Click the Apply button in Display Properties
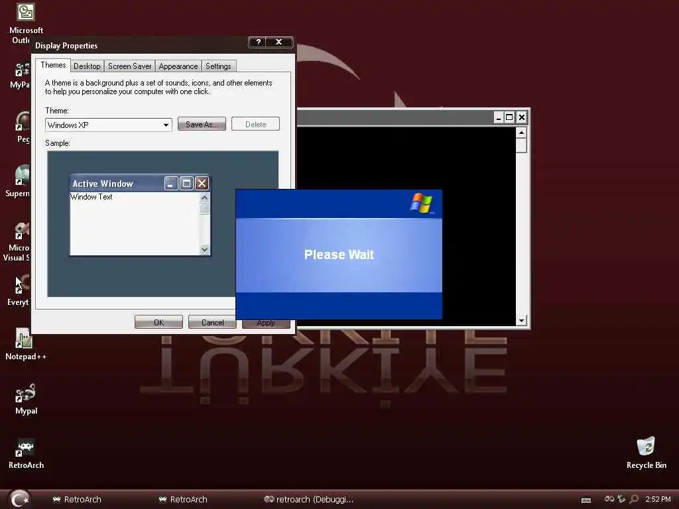Screen dimensions: 679x509 pyautogui.click(x=266, y=323)
